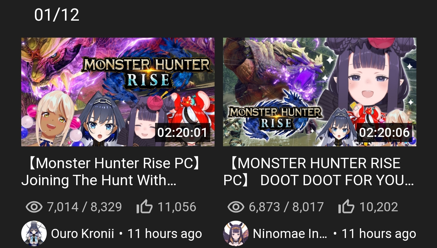Open Ouro Kronii's Monster Hunter Rise thumbnail
The width and height of the screenshot is (437, 248).
point(118,92)
